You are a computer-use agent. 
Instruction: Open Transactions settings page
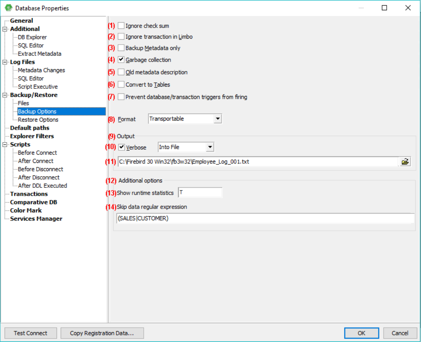click(x=29, y=194)
